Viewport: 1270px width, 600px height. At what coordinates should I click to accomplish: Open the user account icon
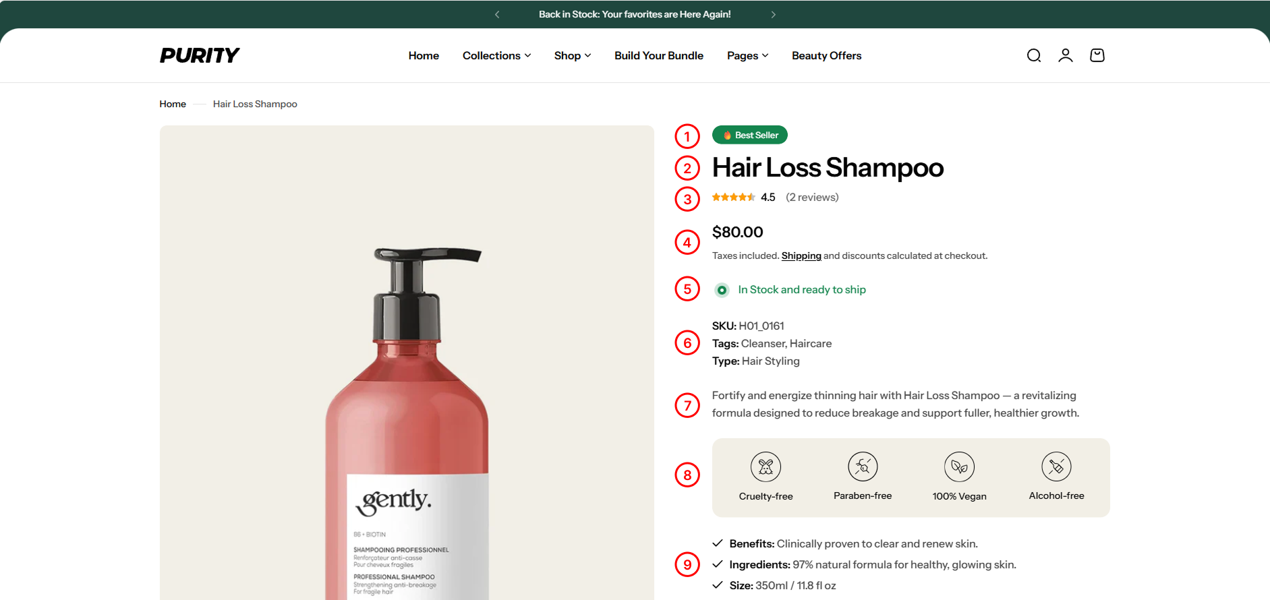1065,55
